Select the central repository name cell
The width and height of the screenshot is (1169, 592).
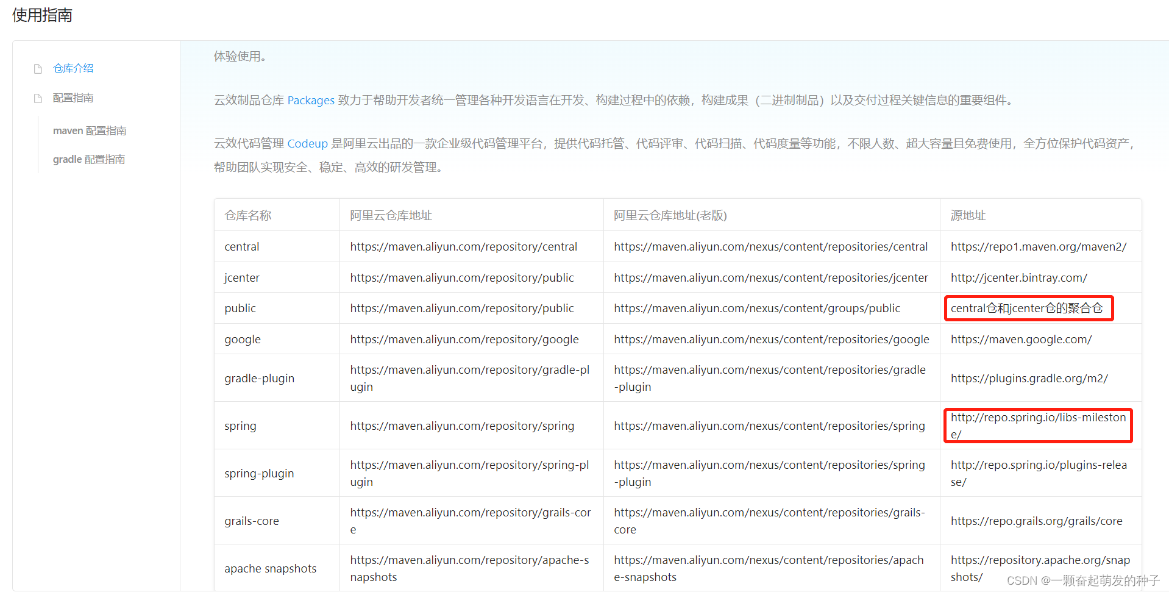(x=242, y=246)
